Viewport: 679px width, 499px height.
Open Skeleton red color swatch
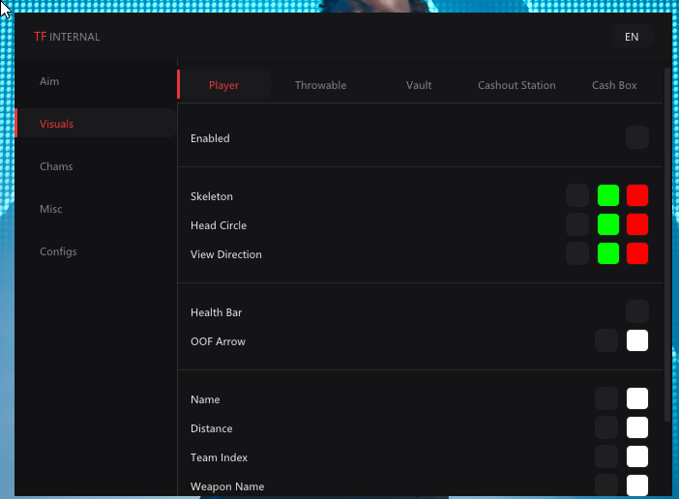[x=637, y=195]
